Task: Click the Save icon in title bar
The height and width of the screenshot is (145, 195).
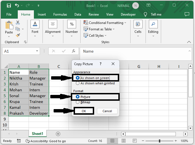Action: pos(9,6)
